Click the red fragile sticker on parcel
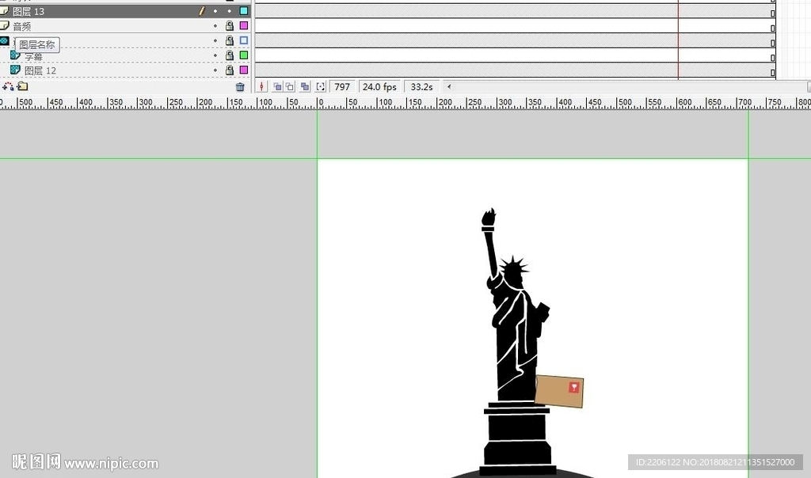Image resolution: width=811 pixels, height=478 pixels. [x=574, y=387]
